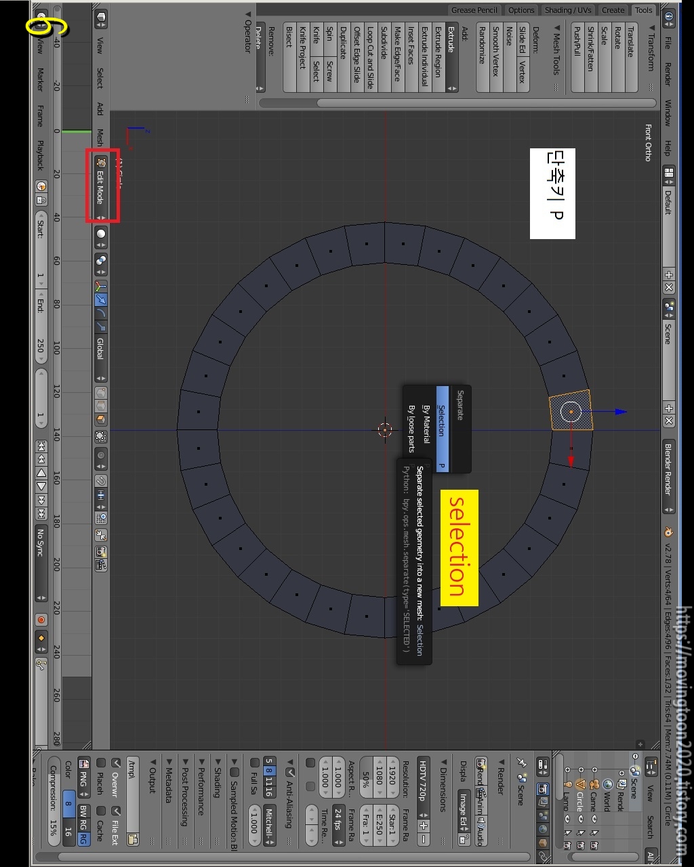694x867 pixels.
Task: Jump to timeline end frame
Action: (41, 512)
